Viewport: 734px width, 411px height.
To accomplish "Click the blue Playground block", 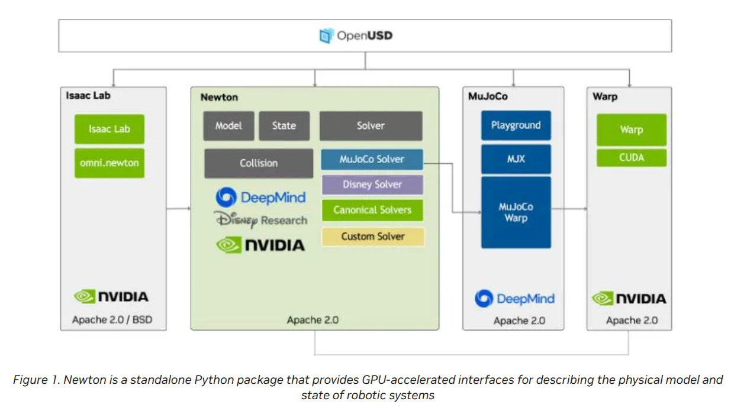I will pos(516,125).
